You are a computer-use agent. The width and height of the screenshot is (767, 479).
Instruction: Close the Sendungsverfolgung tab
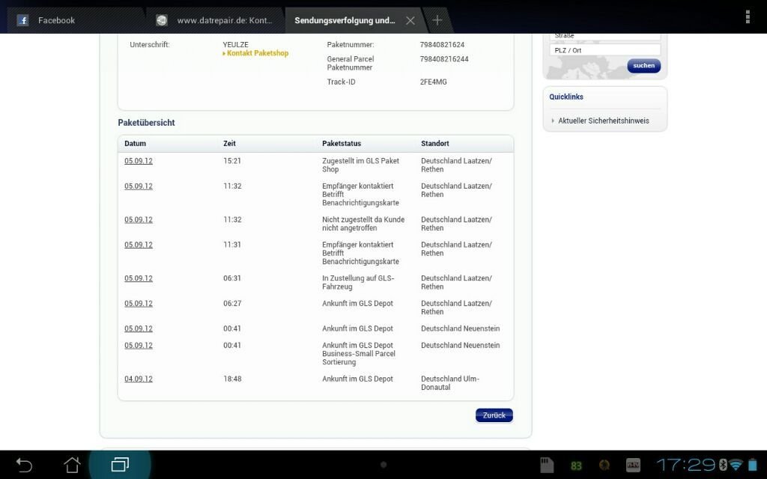click(x=410, y=20)
